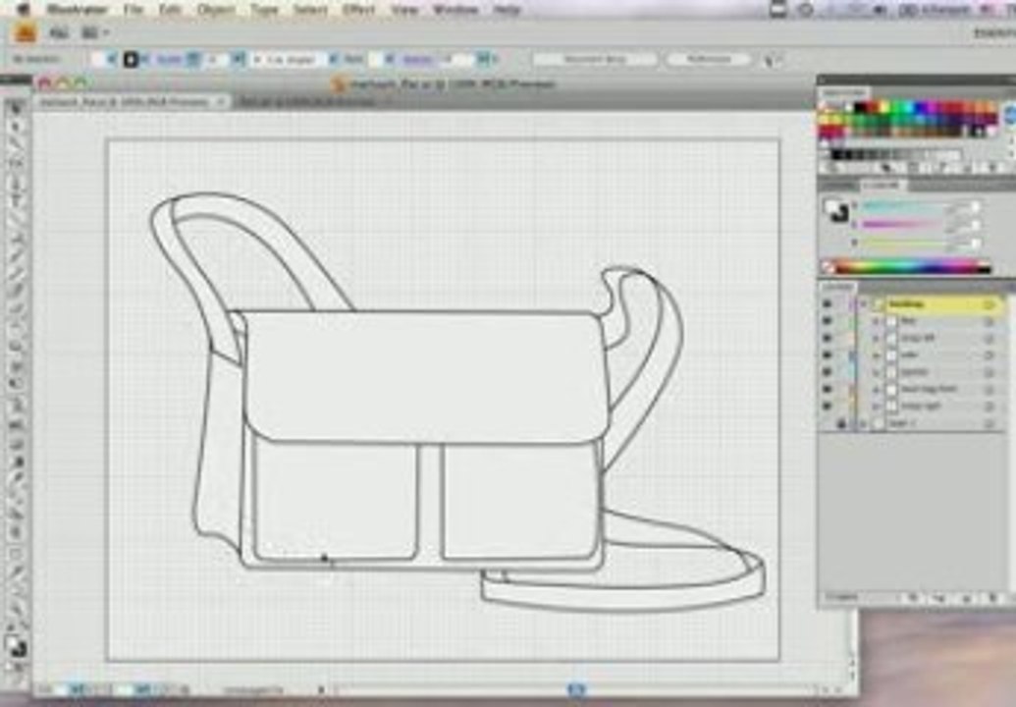The height and width of the screenshot is (707, 1016).
Task: Click Create New Layer icon in Layers panel
Action: tap(966, 598)
